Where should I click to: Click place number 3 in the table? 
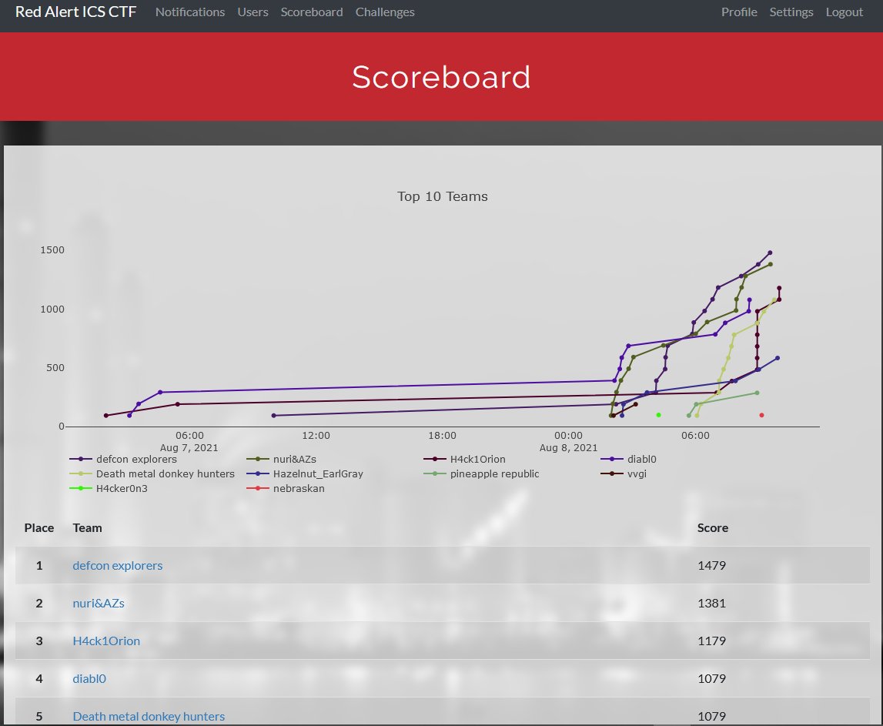(x=38, y=641)
